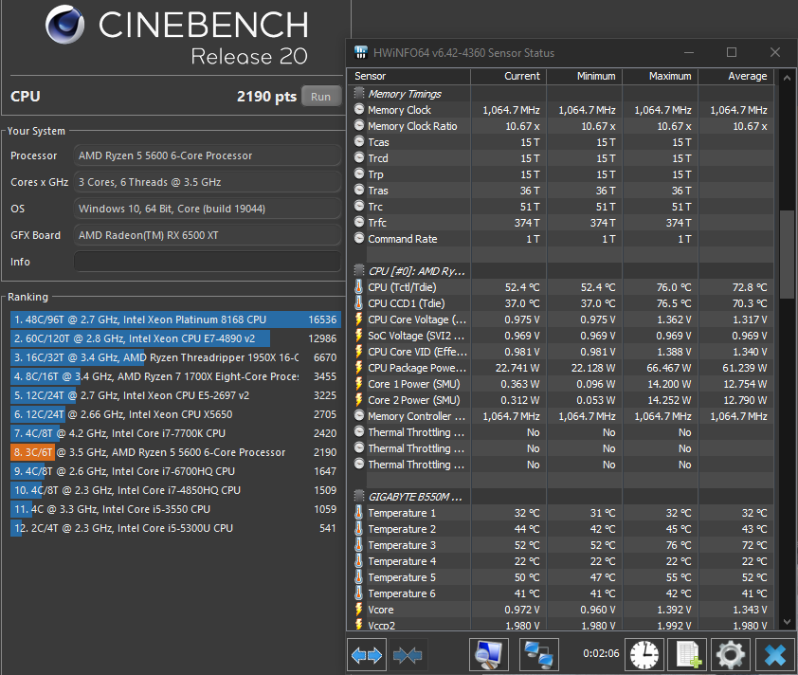
Task: Select the Temperature 3 sensor row
Action: [x=561, y=545]
